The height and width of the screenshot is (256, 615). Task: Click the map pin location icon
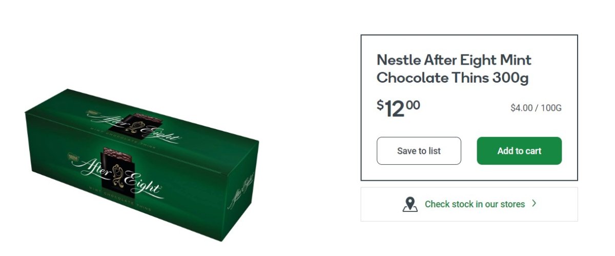[409, 204]
